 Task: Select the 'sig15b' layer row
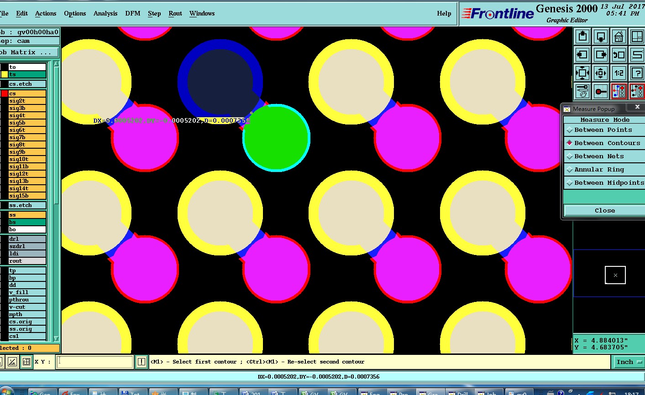click(x=27, y=196)
